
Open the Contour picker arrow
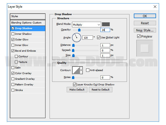[x=81, y=70]
